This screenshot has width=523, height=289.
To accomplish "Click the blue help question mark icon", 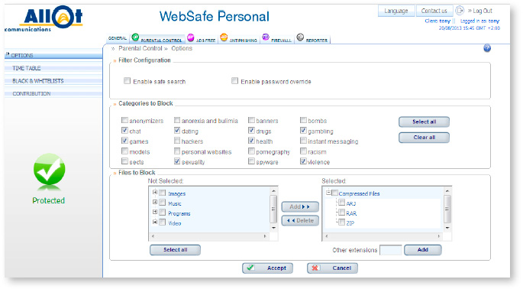I will [487, 48].
